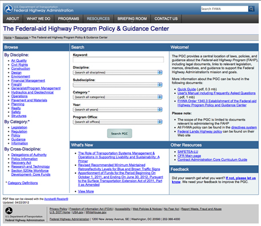Open the Safety discipline link
The width and height of the screenshot is (261, 226).
pyautogui.click(x=16, y=112)
